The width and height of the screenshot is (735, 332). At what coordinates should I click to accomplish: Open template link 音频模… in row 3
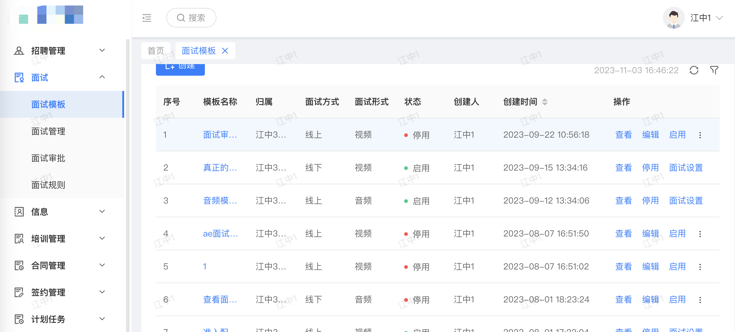tap(220, 200)
